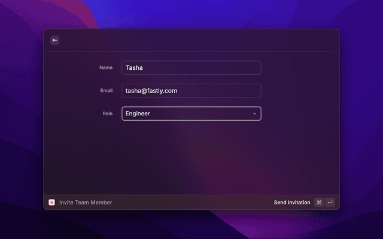Focus the Name input field
383x239 pixels.
coord(191,68)
